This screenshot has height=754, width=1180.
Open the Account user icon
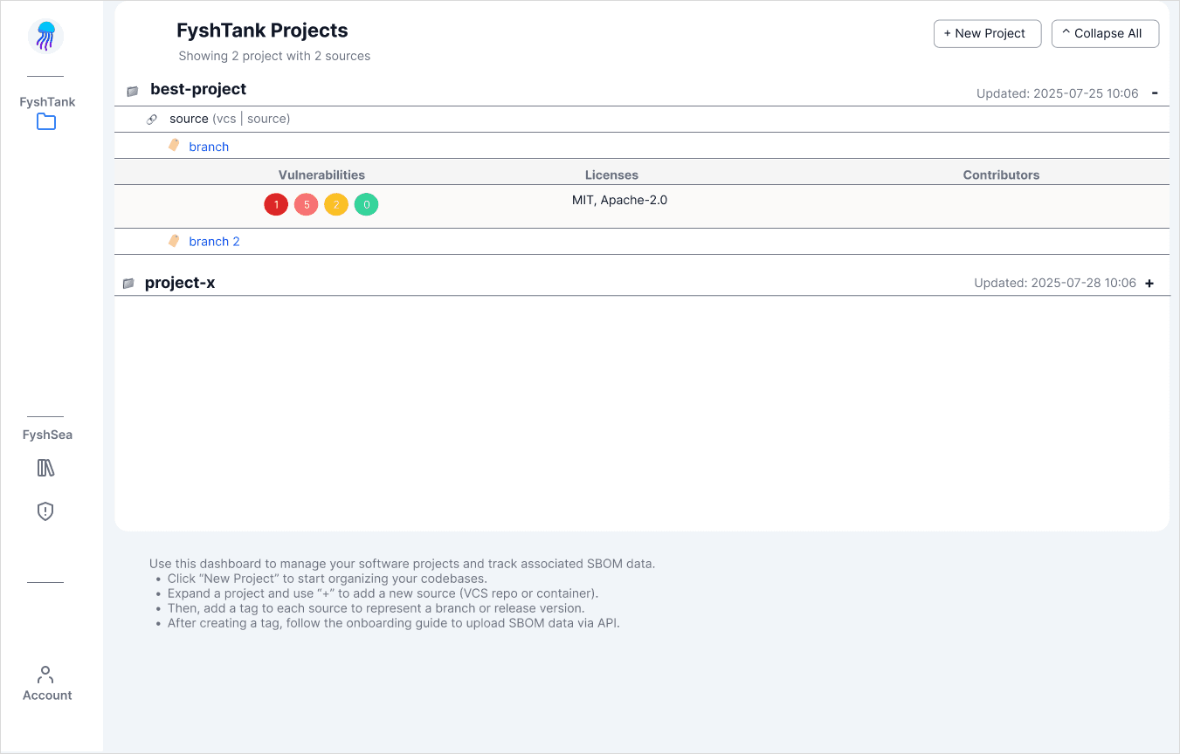(46, 675)
